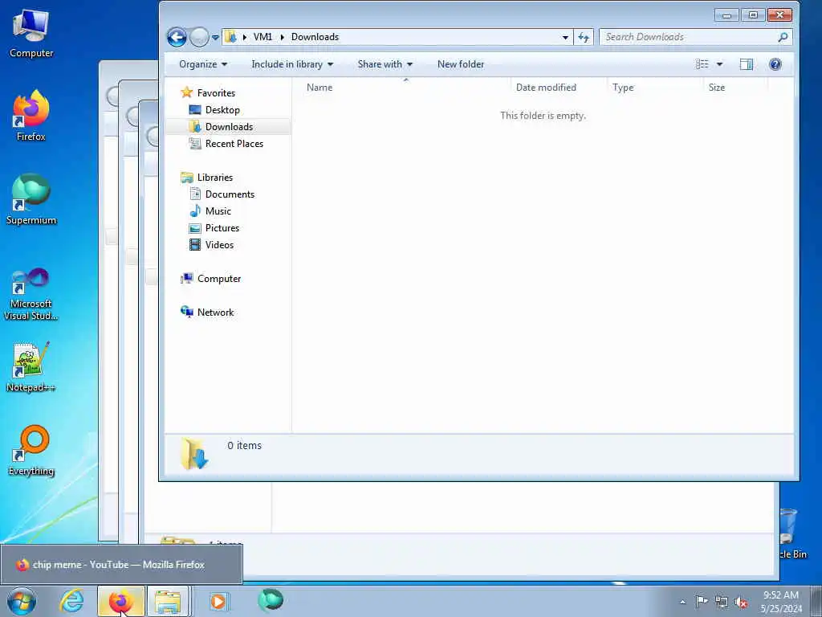Open the Share with menu
822x617 pixels.
tap(385, 64)
